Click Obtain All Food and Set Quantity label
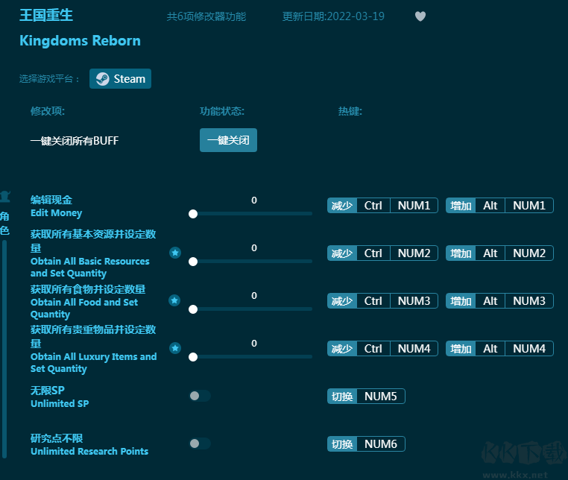The width and height of the screenshot is (568, 480). point(84,308)
